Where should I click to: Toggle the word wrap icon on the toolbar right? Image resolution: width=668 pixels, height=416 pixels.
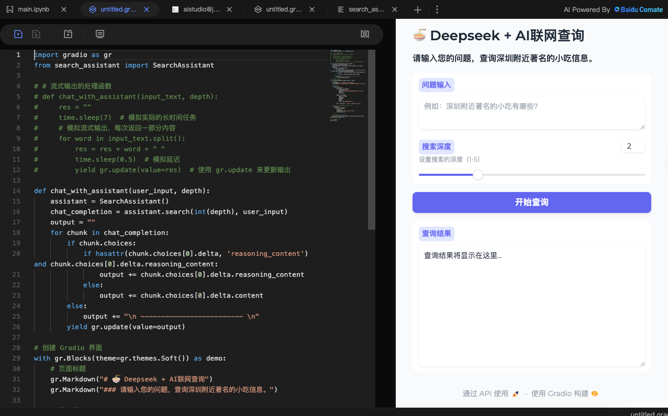(x=364, y=34)
